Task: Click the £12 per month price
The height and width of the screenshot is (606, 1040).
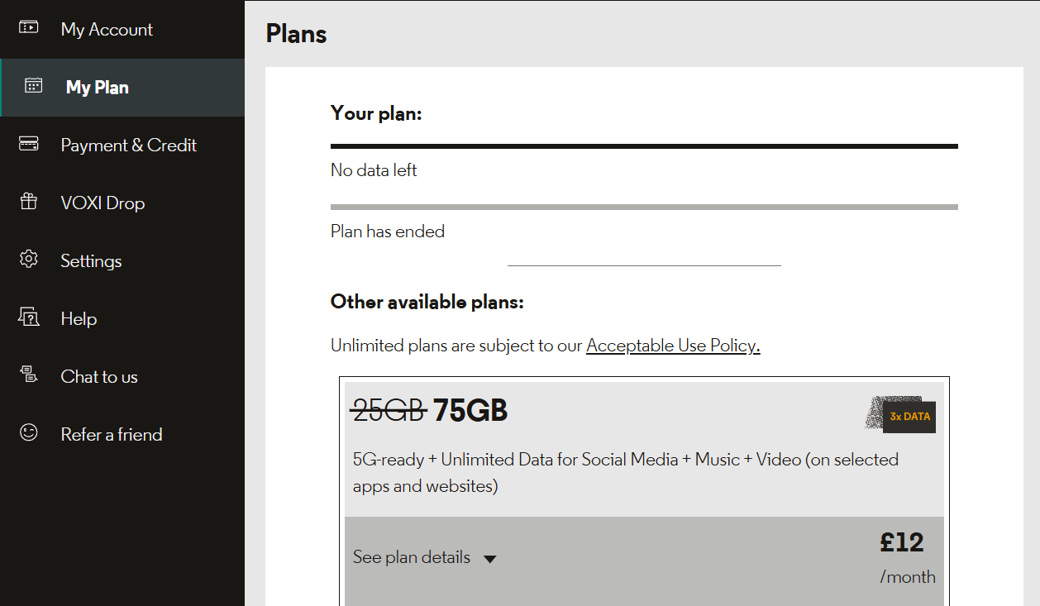Action: click(902, 543)
